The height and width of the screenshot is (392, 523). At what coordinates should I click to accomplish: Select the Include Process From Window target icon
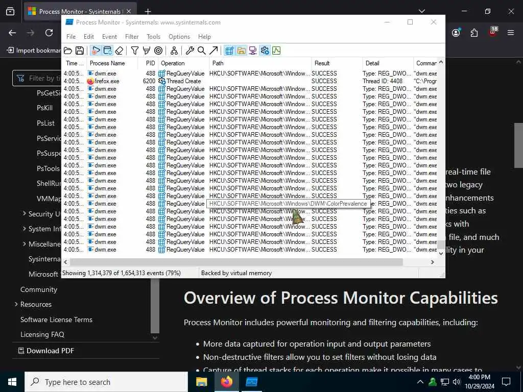coord(158,51)
